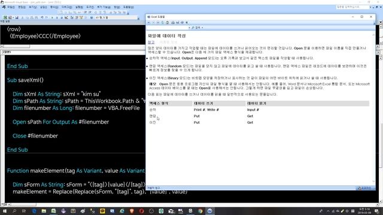The image size is (383, 215).
Task: Open the 편집 (Edit) menu
Action: coord(22,7)
